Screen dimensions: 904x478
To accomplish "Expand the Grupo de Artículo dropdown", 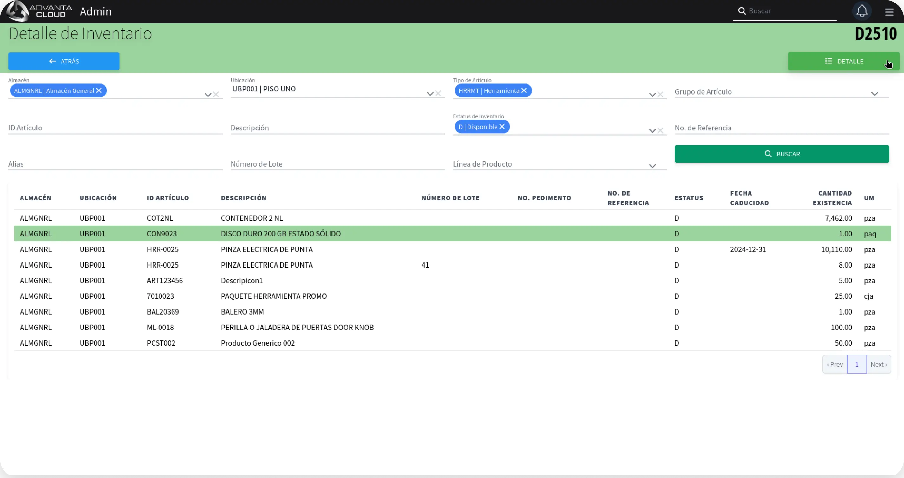I will click(874, 93).
